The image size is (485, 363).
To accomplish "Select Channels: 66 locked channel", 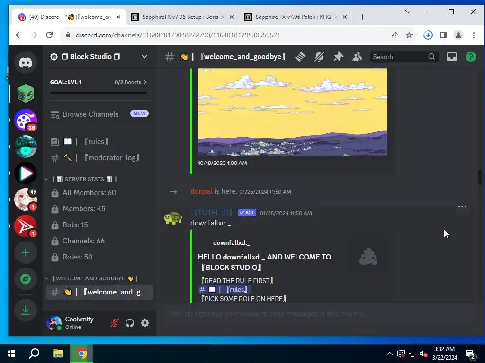I will (x=99, y=241).
